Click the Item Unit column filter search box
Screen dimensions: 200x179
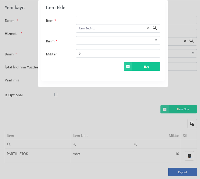(101, 144)
